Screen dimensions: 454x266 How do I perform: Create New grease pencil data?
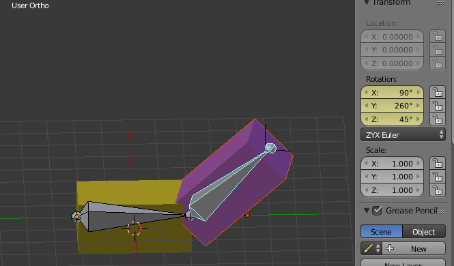click(414, 248)
